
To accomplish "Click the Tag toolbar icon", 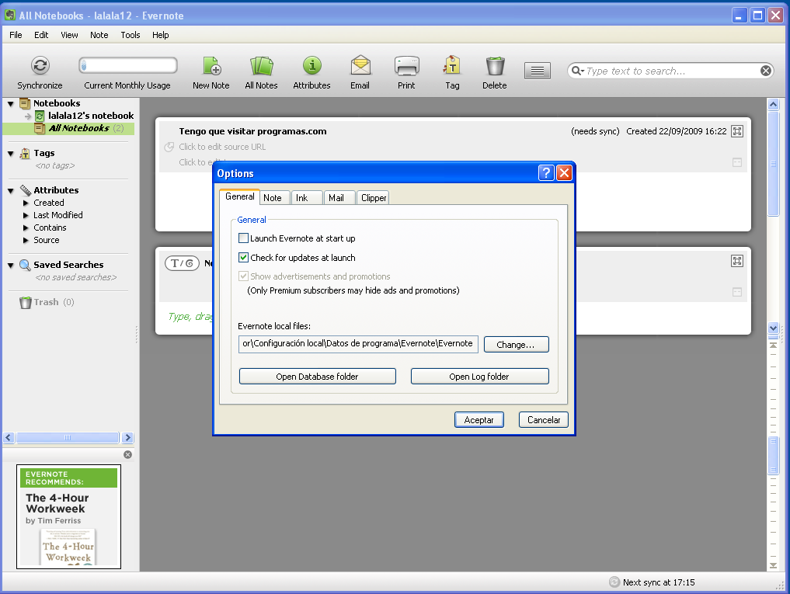I will 452,65.
